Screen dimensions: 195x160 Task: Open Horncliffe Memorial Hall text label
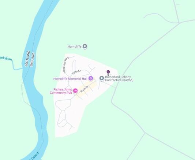point(70,79)
